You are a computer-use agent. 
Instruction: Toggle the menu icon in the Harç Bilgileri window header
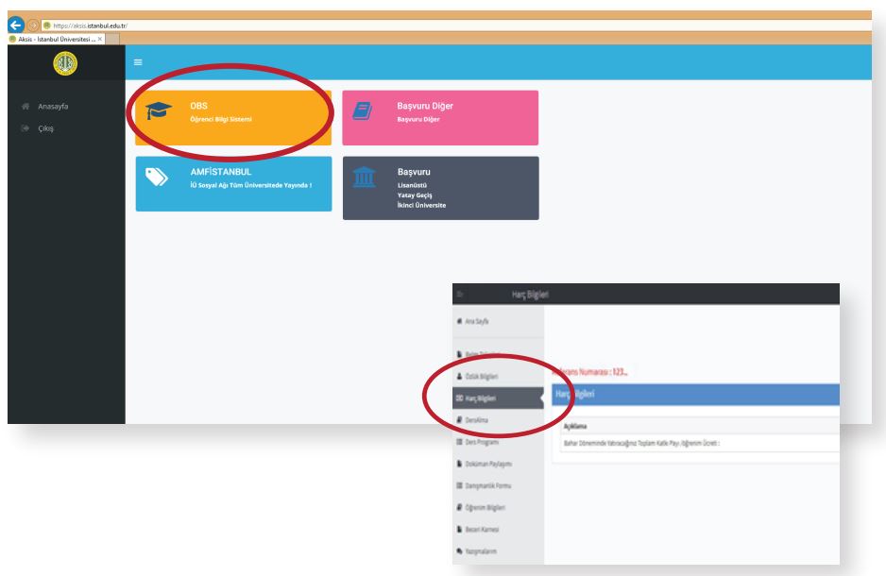click(x=461, y=295)
